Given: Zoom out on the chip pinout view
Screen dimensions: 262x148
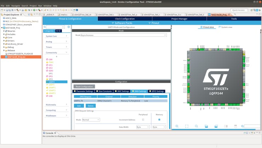Looking at the screenshot, I should (x=196, y=126).
